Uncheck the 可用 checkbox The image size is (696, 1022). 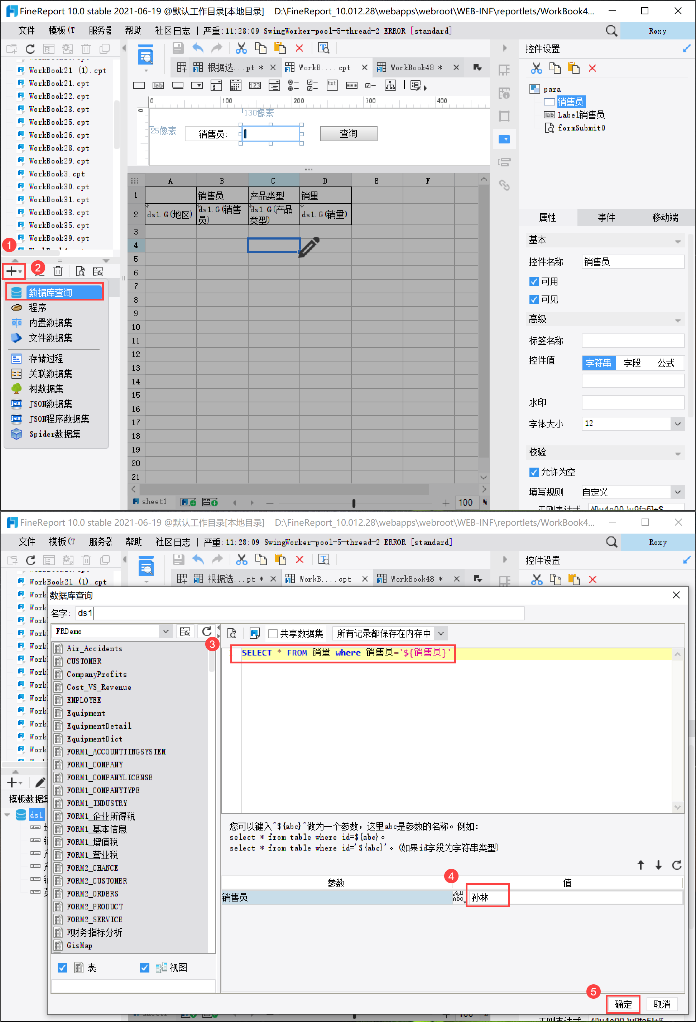pos(534,281)
